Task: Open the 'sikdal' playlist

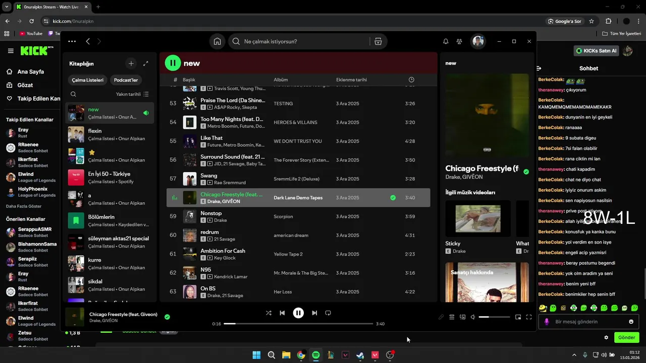Action: tap(110, 285)
